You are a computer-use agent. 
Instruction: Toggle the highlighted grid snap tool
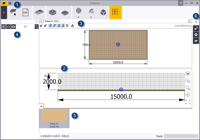[116, 13]
